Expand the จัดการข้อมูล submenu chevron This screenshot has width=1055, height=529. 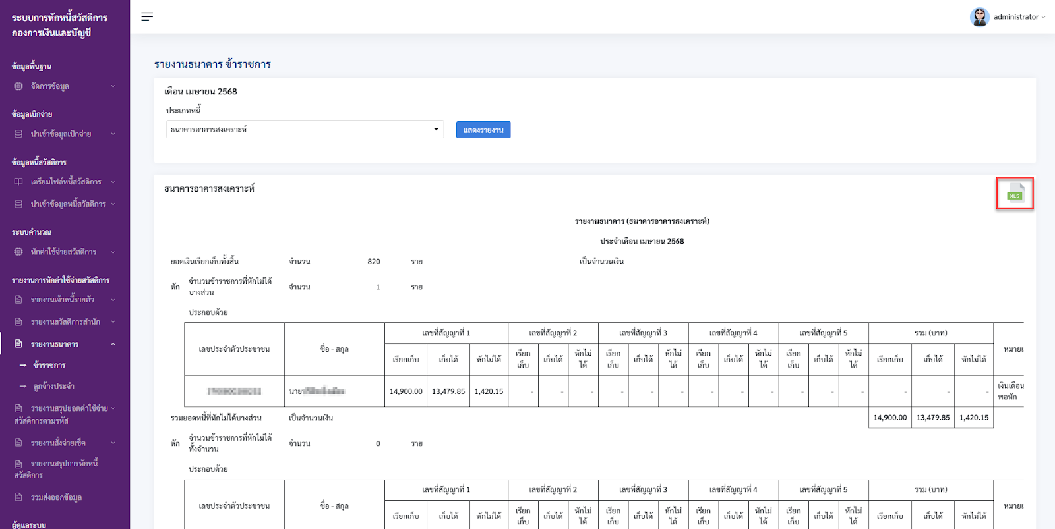(x=113, y=86)
